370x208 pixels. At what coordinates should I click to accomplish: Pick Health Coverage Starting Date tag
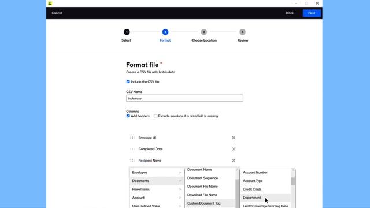(x=266, y=206)
